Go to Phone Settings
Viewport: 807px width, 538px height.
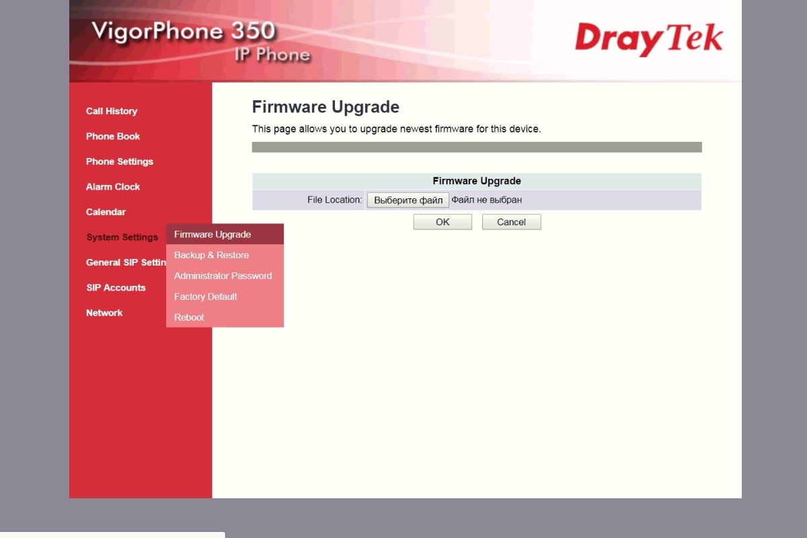pos(120,161)
